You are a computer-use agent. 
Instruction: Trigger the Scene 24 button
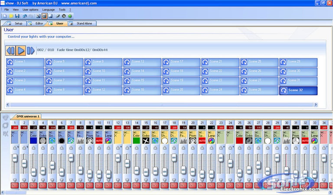[x=220, y=90]
